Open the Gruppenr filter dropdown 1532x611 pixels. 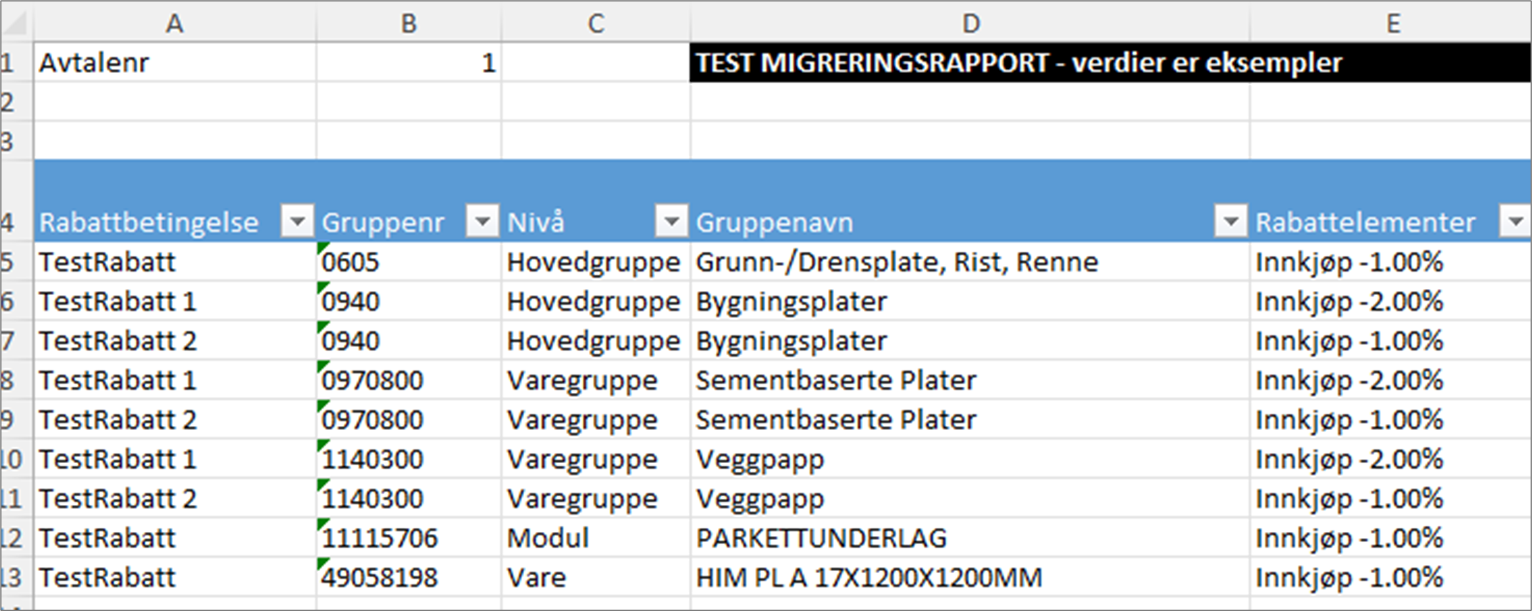(x=482, y=222)
